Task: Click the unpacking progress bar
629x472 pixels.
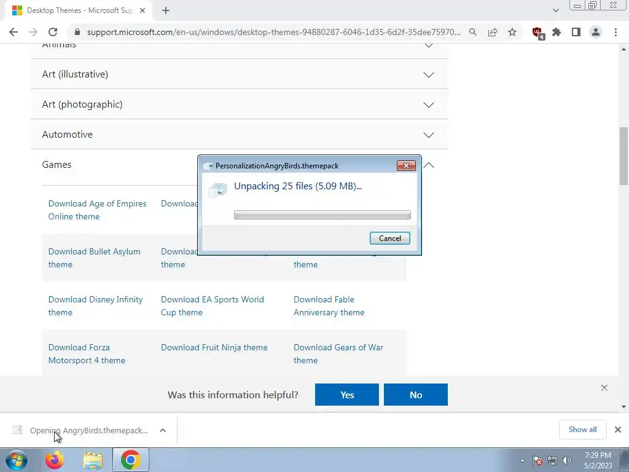Action: coord(322,214)
